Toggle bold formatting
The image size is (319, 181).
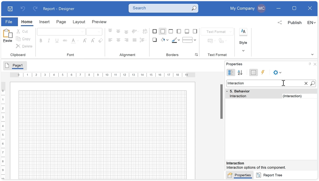pyautogui.click(x=41, y=41)
